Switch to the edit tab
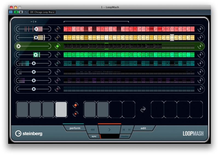219x155 pixels. (143, 128)
